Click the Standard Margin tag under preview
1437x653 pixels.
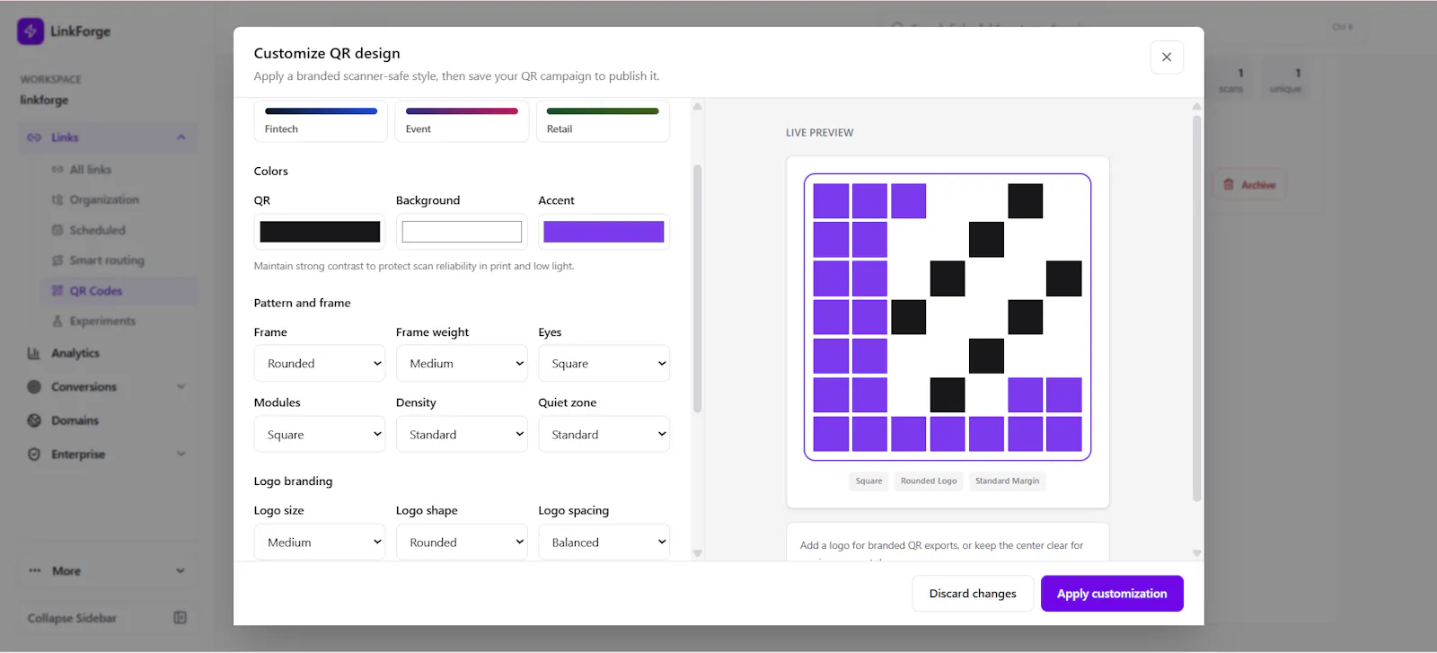[1007, 481]
